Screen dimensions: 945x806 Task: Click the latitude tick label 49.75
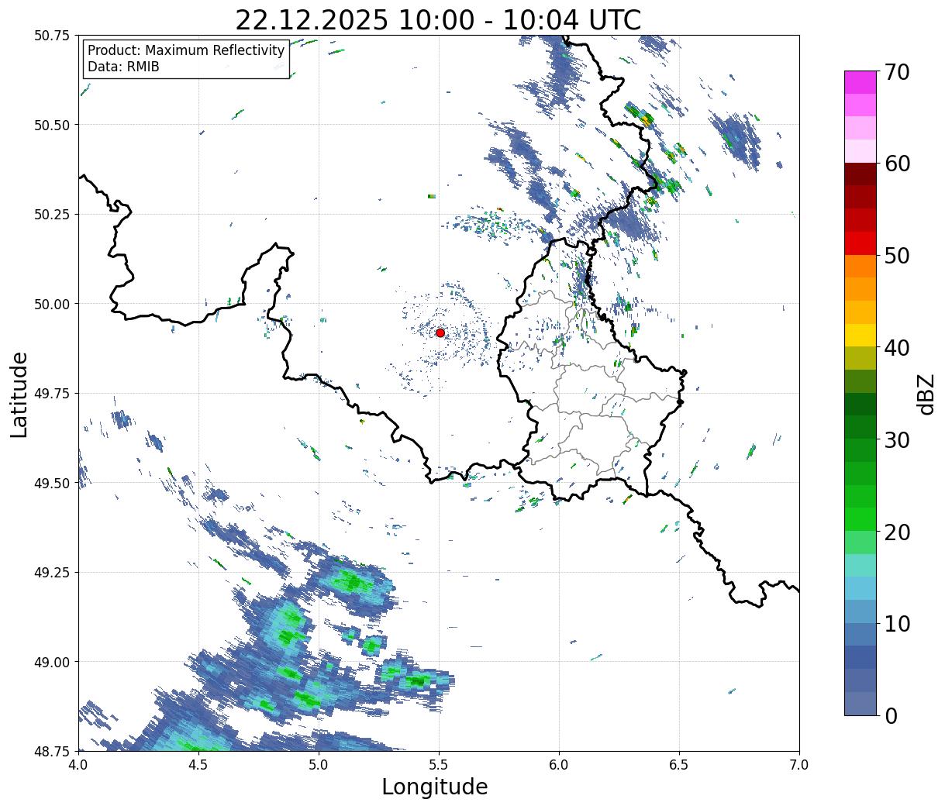[x=52, y=394]
